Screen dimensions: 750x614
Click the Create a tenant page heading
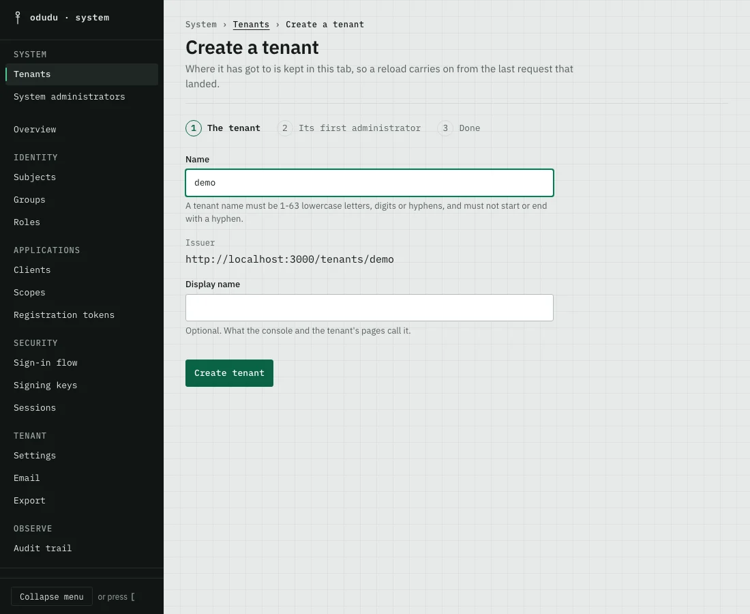252,47
